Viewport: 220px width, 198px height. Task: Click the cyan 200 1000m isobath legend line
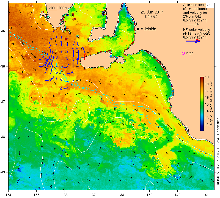tap(53, 11)
